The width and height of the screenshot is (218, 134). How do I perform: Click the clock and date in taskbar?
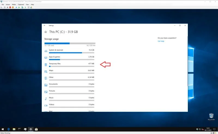coord(208,129)
